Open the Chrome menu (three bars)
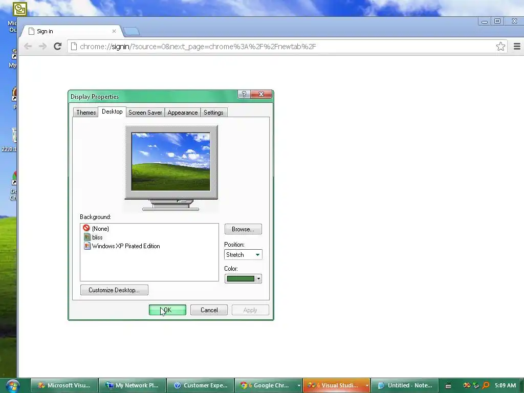 point(517,47)
